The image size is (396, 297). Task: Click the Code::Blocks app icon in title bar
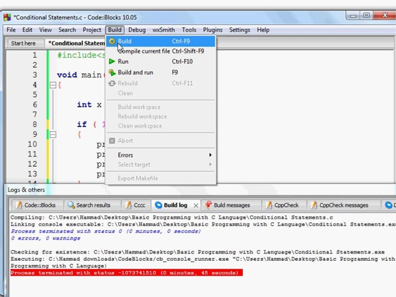tap(7, 17)
